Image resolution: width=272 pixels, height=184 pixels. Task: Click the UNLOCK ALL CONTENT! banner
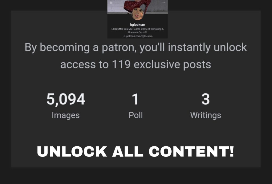coord(136,151)
